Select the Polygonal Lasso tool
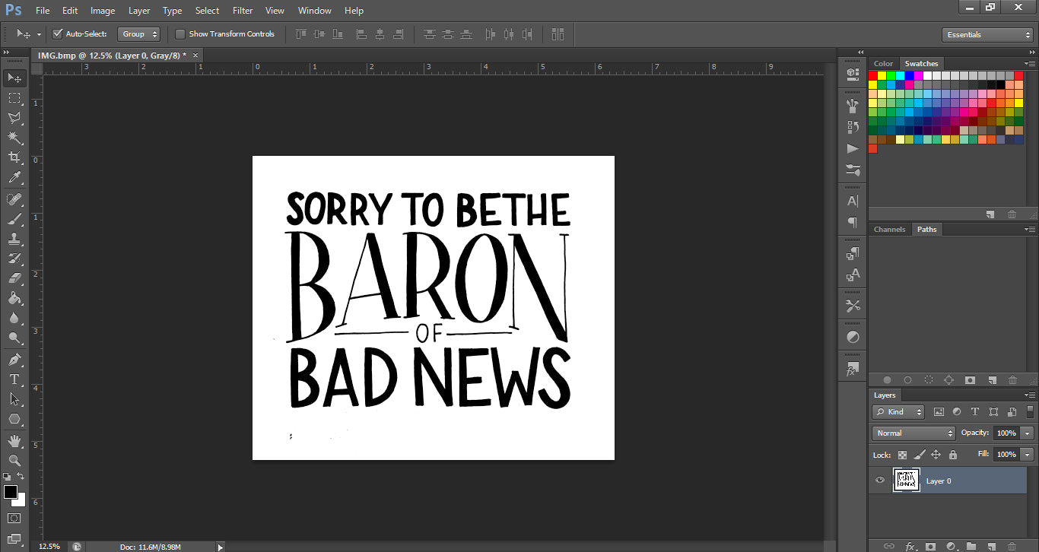 pos(14,118)
